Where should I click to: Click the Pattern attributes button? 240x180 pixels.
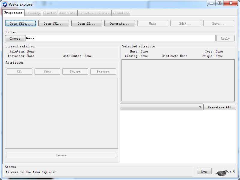coord(103,72)
